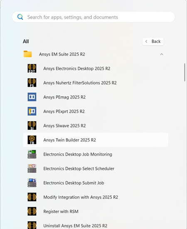Select Register with RSM entry
The height and width of the screenshot is (229, 187).
click(96, 212)
